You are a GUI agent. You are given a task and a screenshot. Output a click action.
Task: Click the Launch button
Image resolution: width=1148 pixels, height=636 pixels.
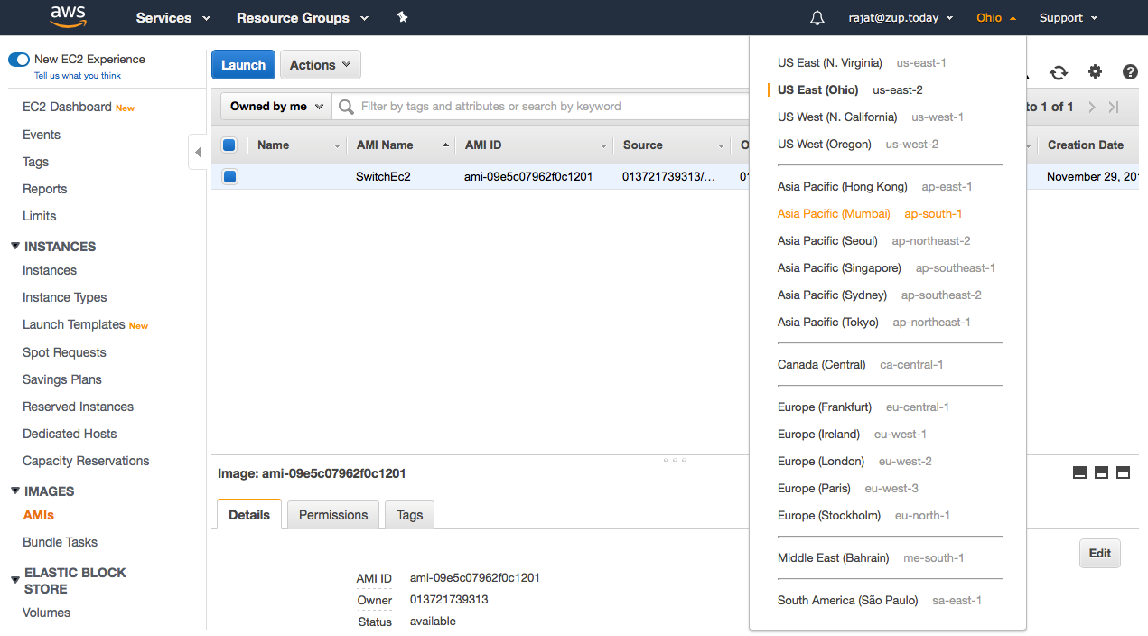(x=244, y=65)
